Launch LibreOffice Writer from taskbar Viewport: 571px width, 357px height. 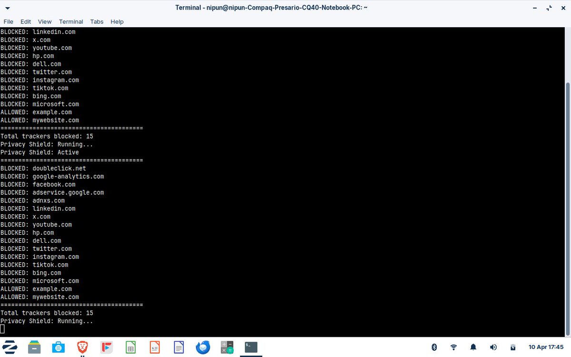[x=179, y=347]
